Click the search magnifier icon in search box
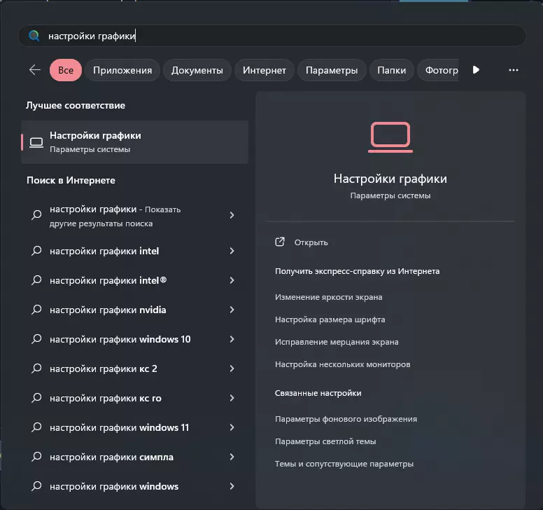 pyautogui.click(x=34, y=36)
